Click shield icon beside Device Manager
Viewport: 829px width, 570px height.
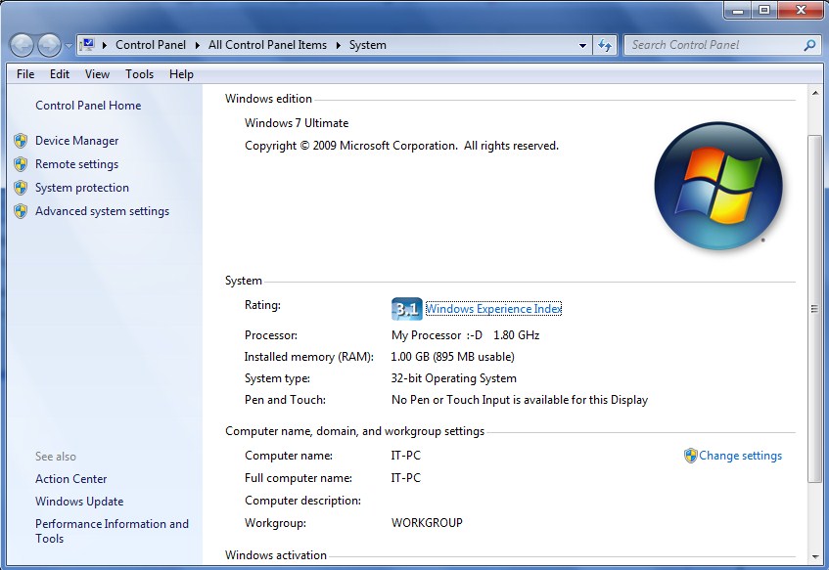point(21,141)
